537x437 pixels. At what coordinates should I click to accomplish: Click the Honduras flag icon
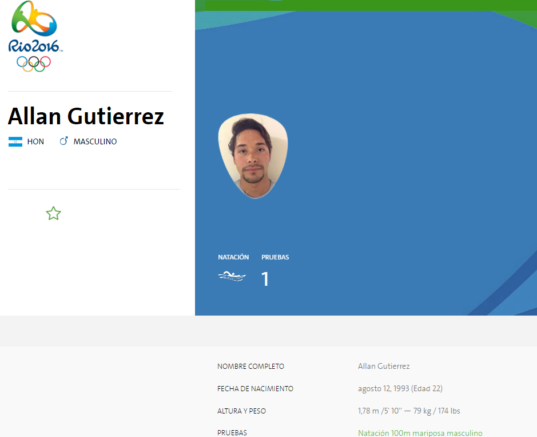(16, 141)
